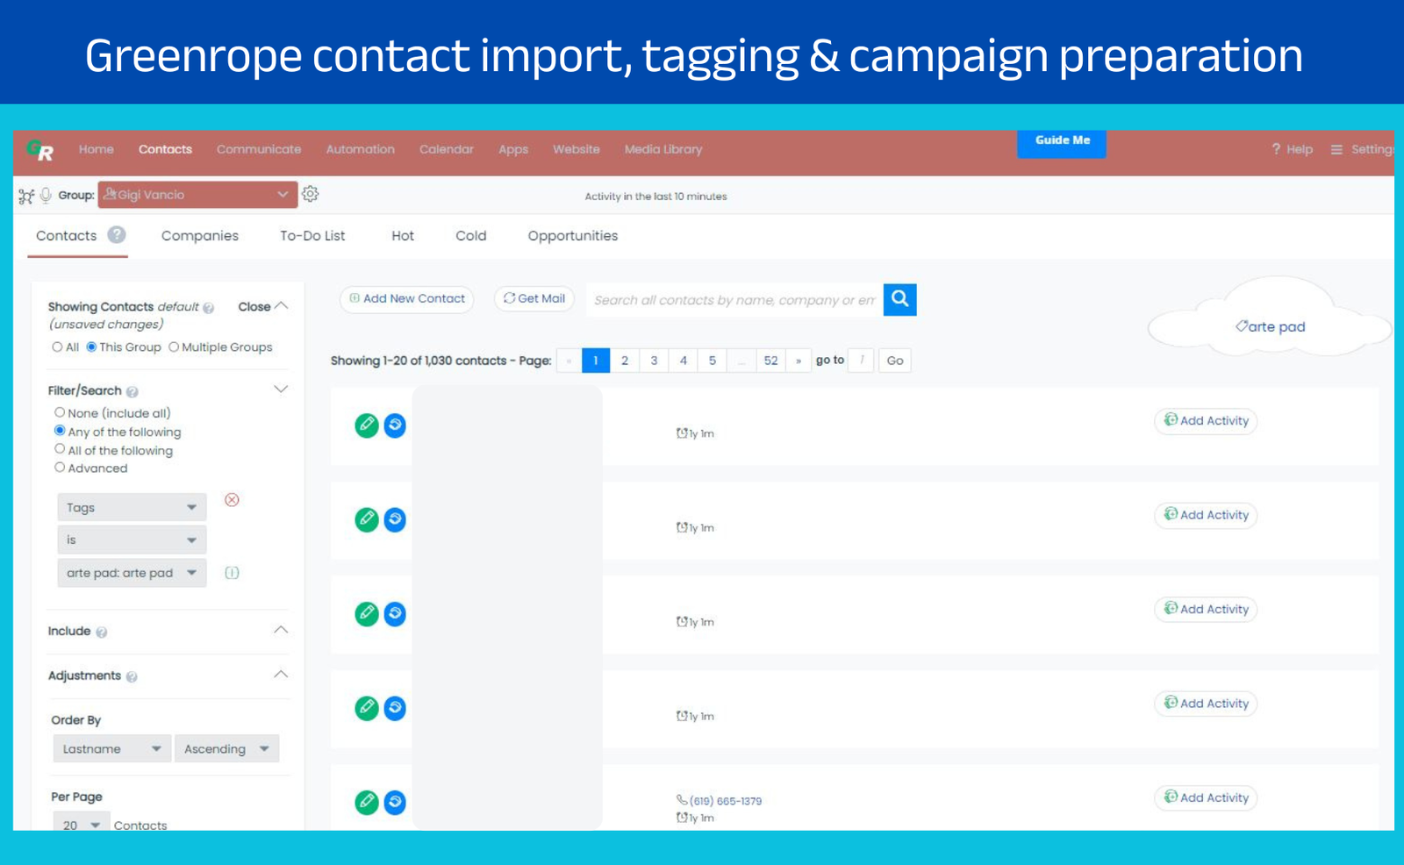Screen dimensions: 1404x865
Task: Click the contact search input field
Action: [734, 300]
